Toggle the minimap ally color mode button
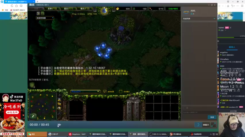This screenshot has width=245, height=137. (x=59, y=104)
